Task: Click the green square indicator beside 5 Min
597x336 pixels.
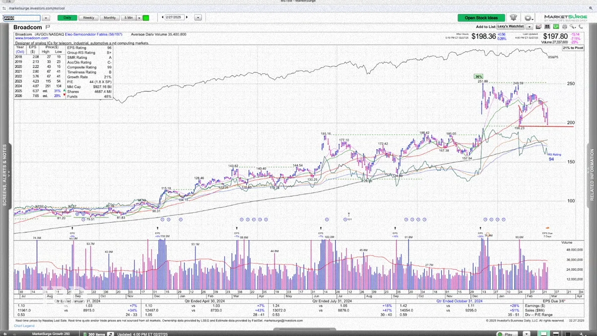Action: pos(146,17)
